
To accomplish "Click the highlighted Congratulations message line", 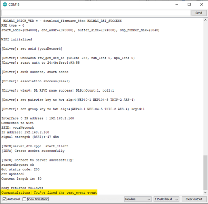I will (x=49, y=192).
